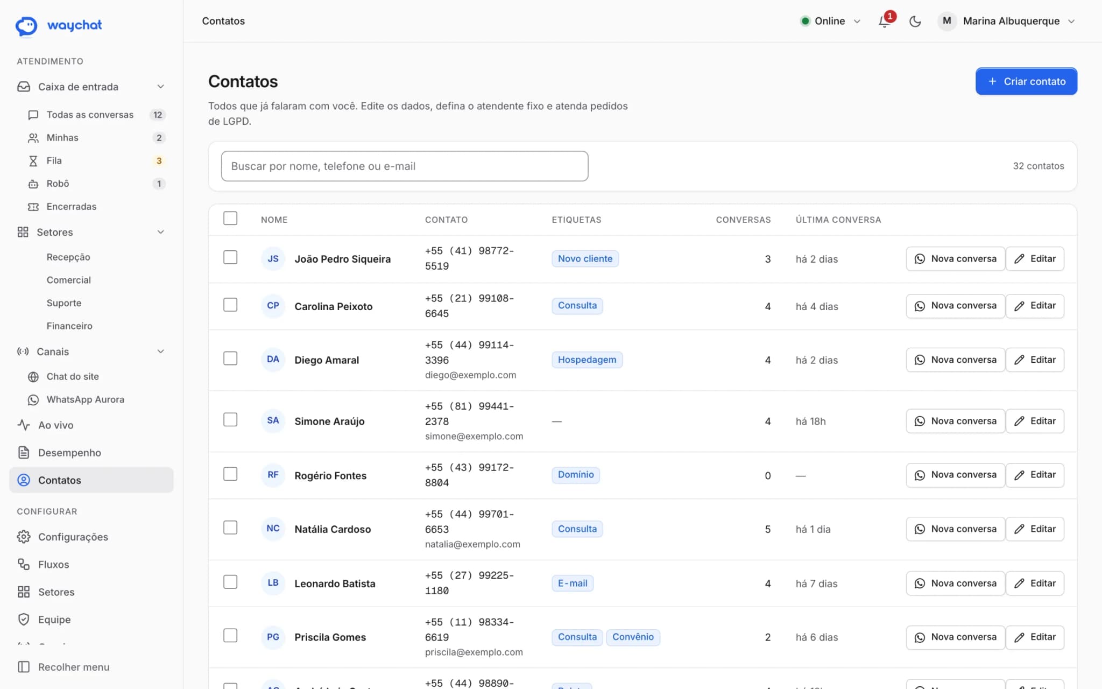
Task: Edit the Leonardo Batista contact
Action: point(1035,583)
